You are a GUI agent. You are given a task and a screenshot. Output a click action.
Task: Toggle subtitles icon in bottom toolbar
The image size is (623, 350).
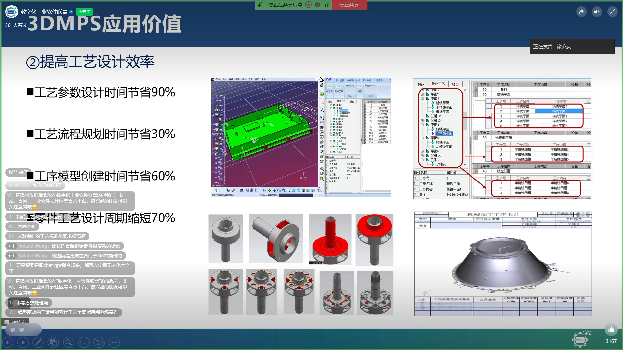(x=84, y=342)
